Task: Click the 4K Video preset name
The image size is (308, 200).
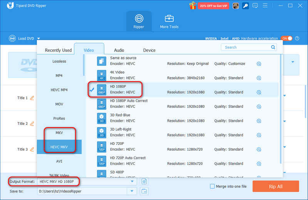Action: click(117, 72)
